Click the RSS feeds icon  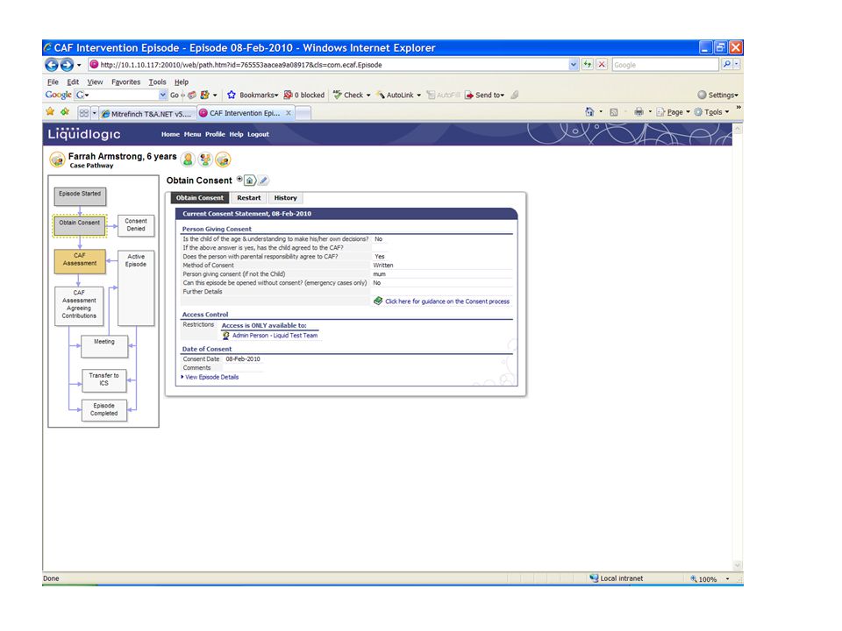(x=614, y=112)
